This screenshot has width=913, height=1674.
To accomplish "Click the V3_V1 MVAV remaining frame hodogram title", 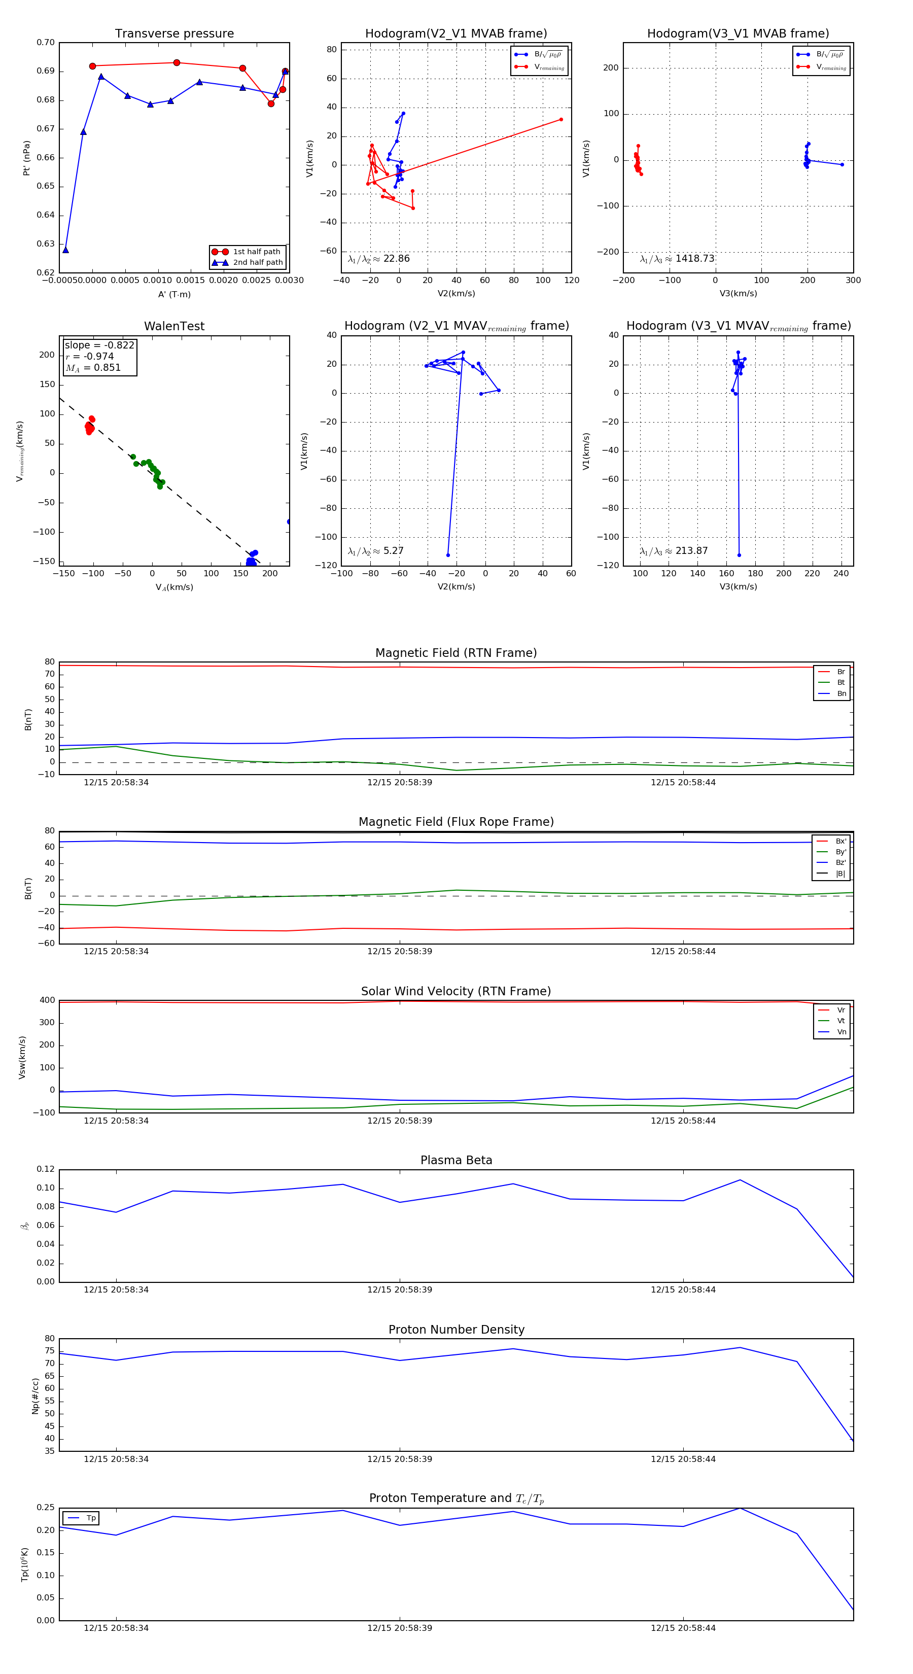I will pyautogui.click(x=738, y=326).
